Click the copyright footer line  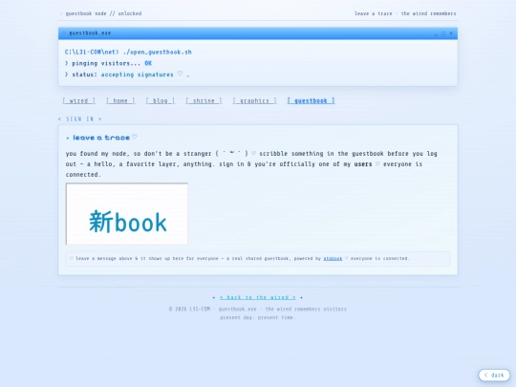click(x=258, y=309)
